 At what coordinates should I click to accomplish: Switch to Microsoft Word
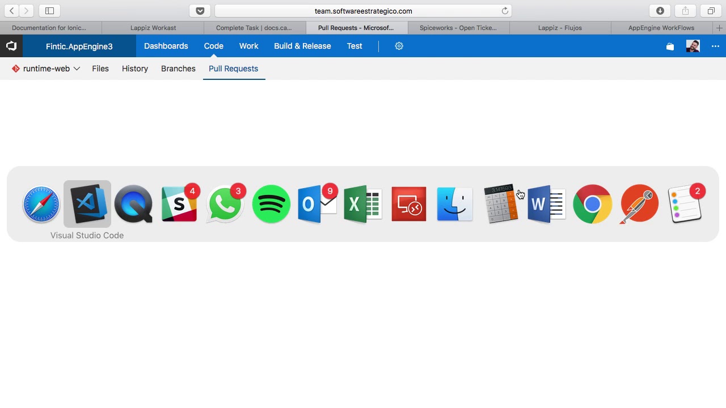click(x=547, y=204)
